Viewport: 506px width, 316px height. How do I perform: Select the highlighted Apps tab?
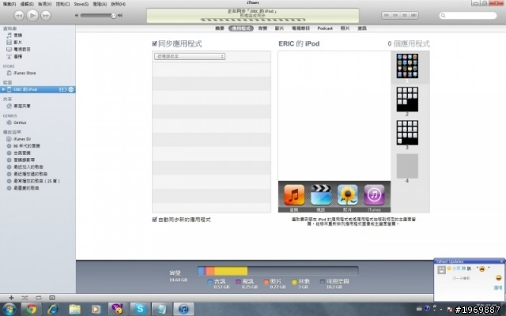coord(240,28)
